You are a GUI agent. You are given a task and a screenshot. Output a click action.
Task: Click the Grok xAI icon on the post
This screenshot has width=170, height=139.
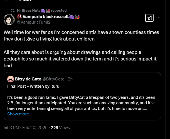point(149,18)
